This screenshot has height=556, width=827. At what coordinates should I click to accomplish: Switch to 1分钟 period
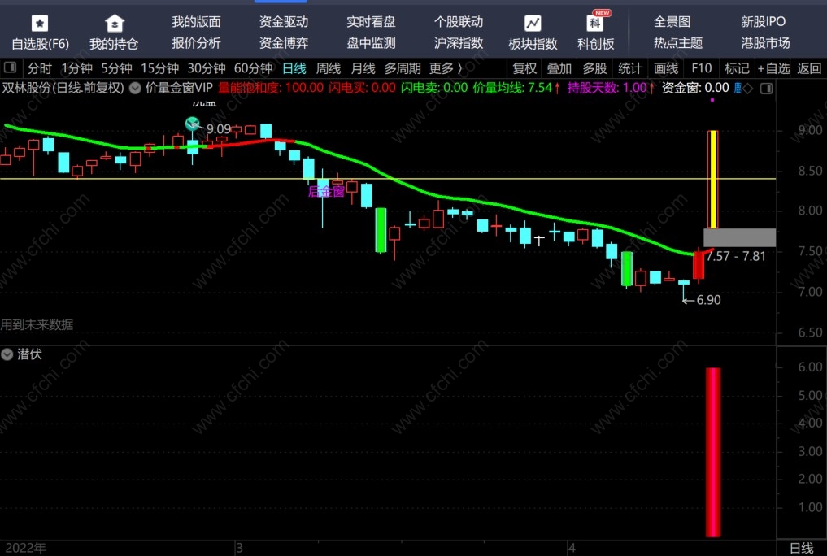77,68
